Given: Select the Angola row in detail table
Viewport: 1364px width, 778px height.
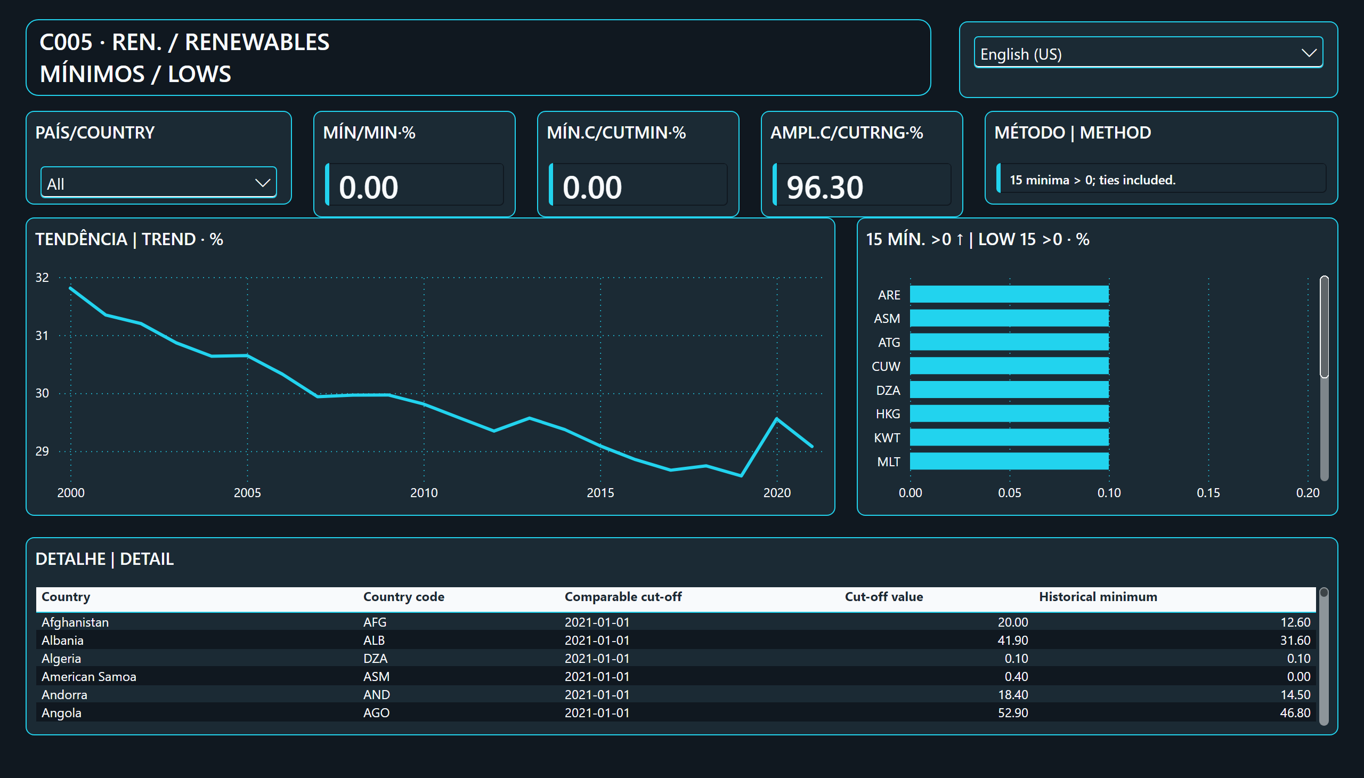Looking at the screenshot, I should pyautogui.click(x=676, y=713).
